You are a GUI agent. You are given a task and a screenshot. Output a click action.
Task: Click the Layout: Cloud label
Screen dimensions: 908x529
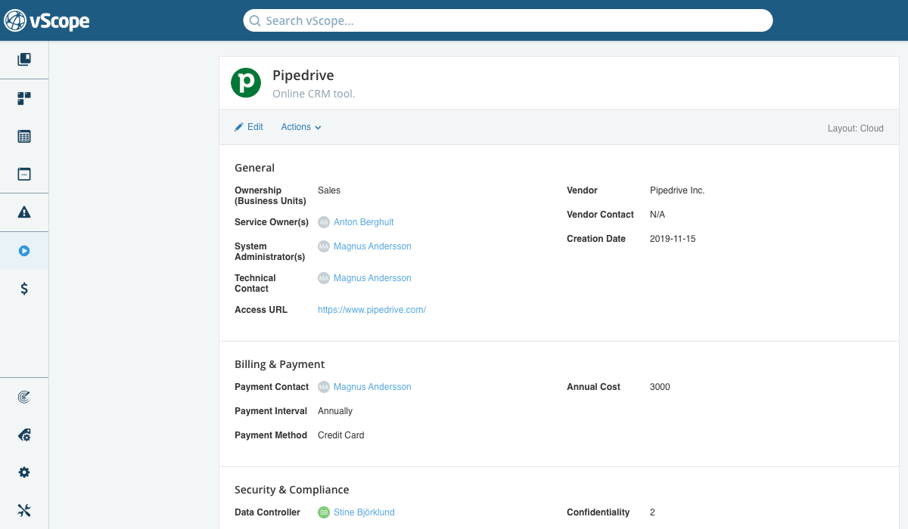(856, 128)
